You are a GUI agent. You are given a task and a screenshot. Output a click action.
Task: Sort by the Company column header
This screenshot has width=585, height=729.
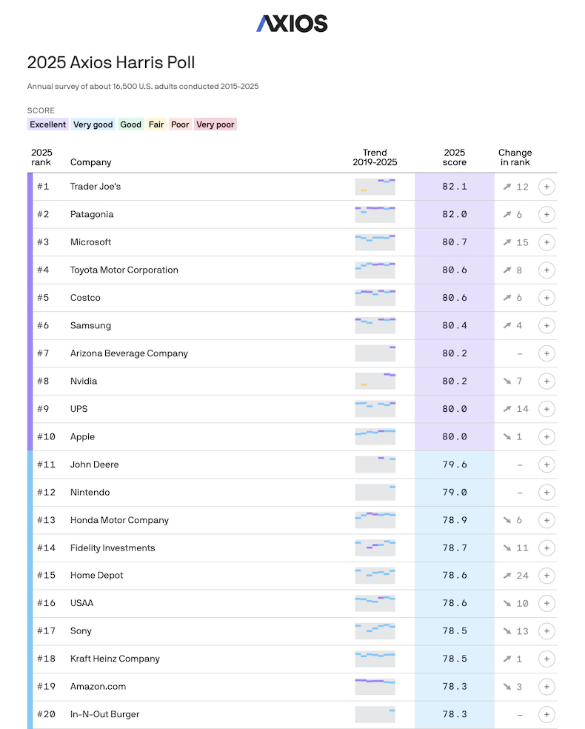tap(90, 162)
